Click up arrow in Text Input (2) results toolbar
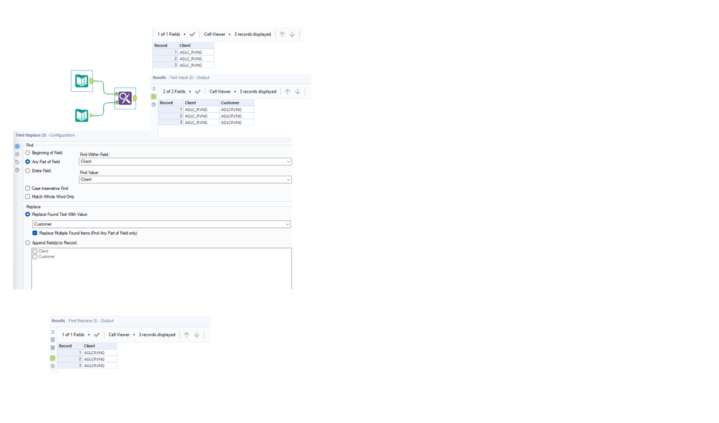Screen dimensions: 719x423 [287, 91]
